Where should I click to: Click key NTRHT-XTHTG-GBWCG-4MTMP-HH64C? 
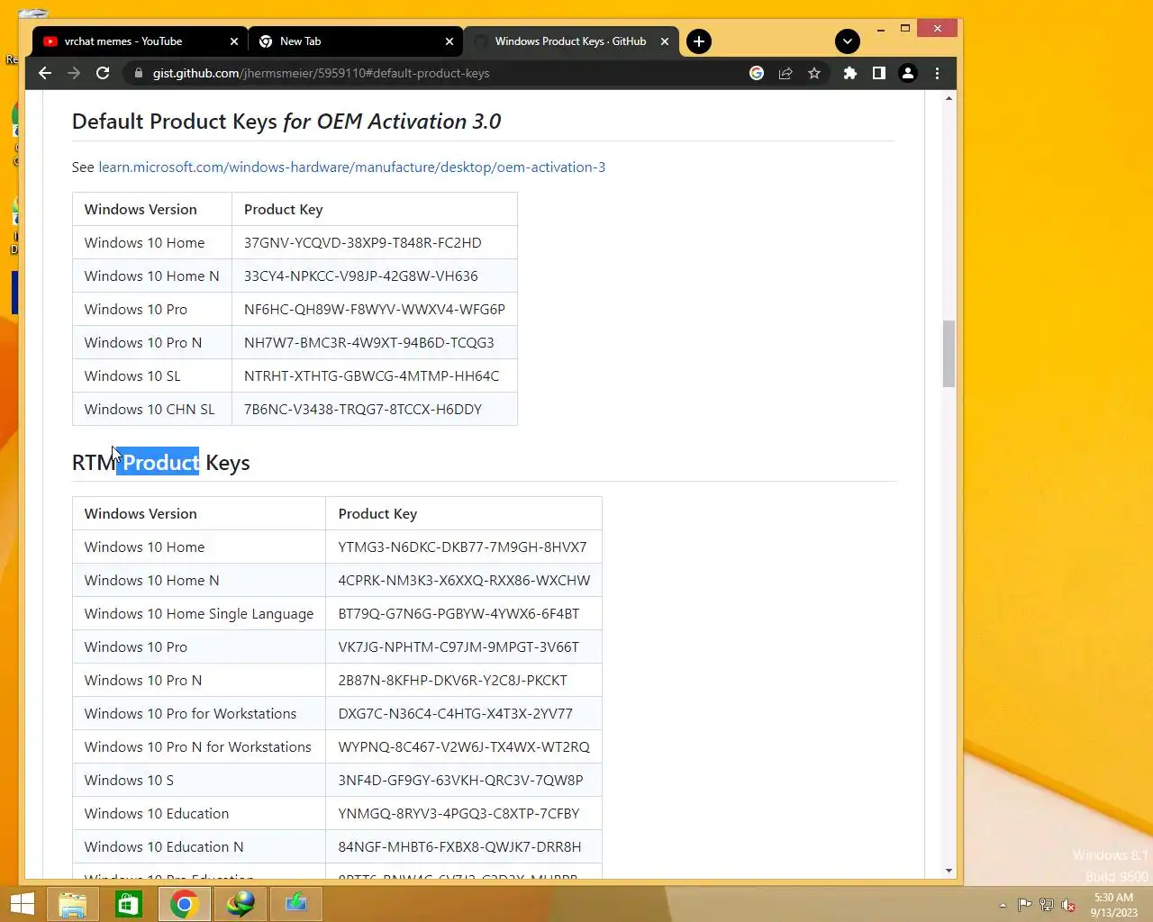click(371, 376)
